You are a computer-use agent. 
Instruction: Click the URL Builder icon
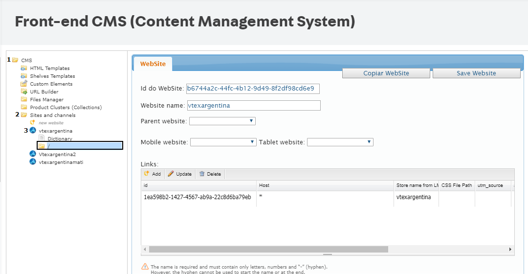coord(24,91)
